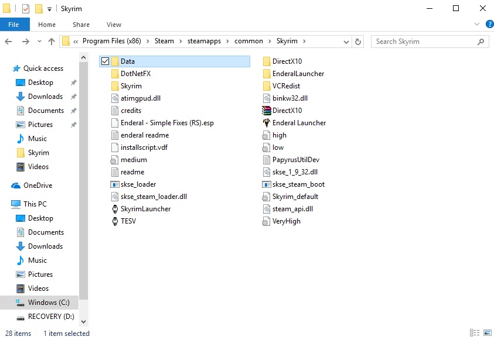This screenshot has width=494, height=340.
Task: Collapse the Quick access tree section
Action: tap(7, 68)
